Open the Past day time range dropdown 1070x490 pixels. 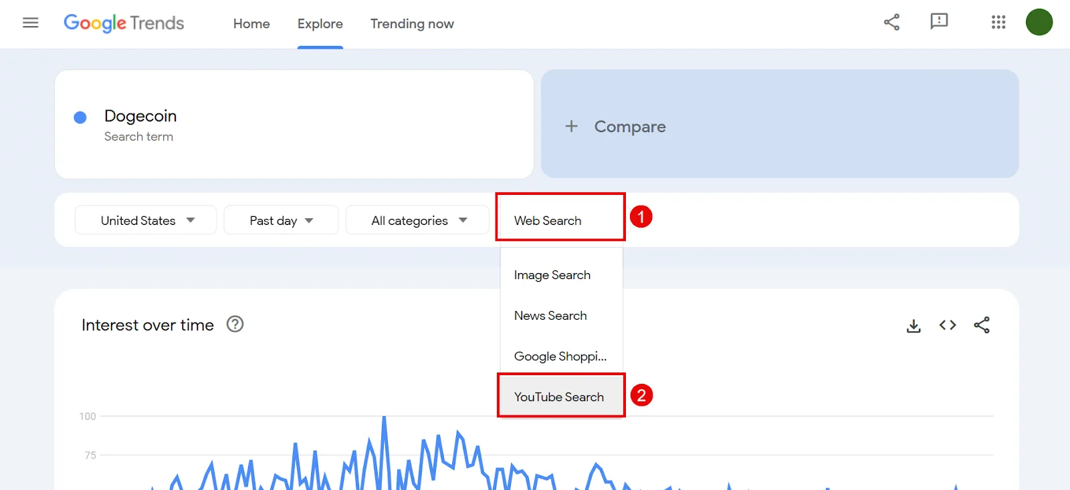281,220
